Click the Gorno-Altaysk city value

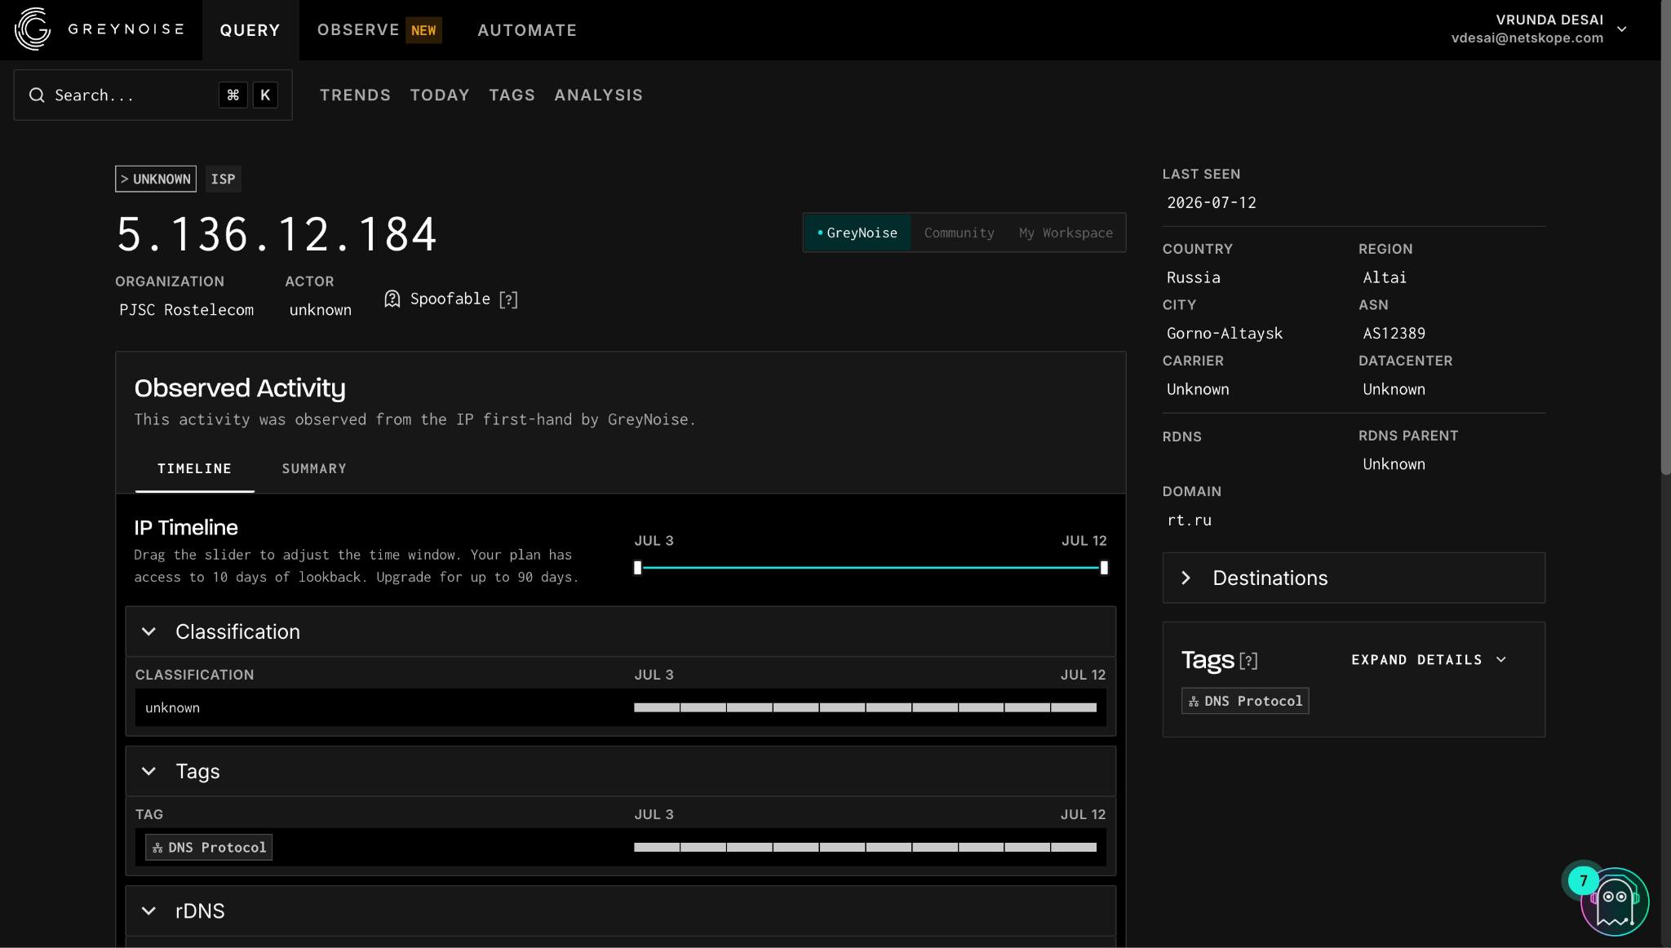coord(1225,334)
